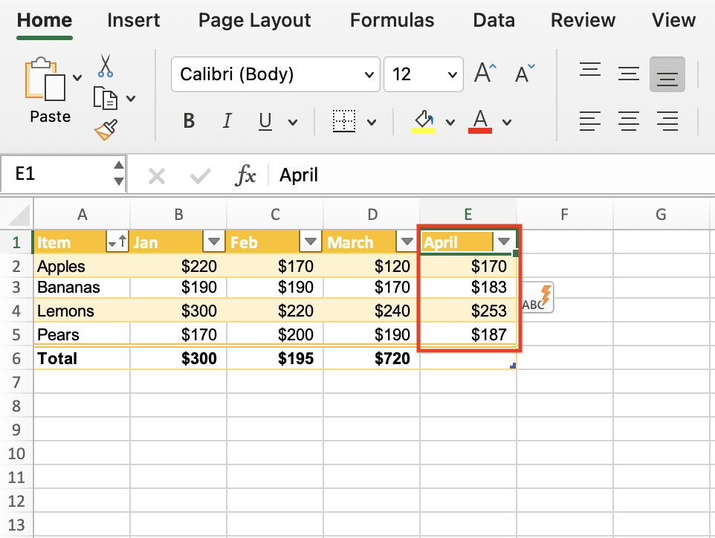The height and width of the screenshot is (538, 715).
Task: Align text to top
Action: tap(590, 70)
